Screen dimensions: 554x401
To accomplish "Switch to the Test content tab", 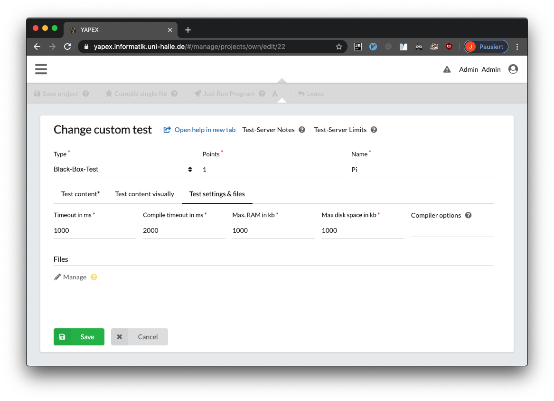I will (80, 194).
